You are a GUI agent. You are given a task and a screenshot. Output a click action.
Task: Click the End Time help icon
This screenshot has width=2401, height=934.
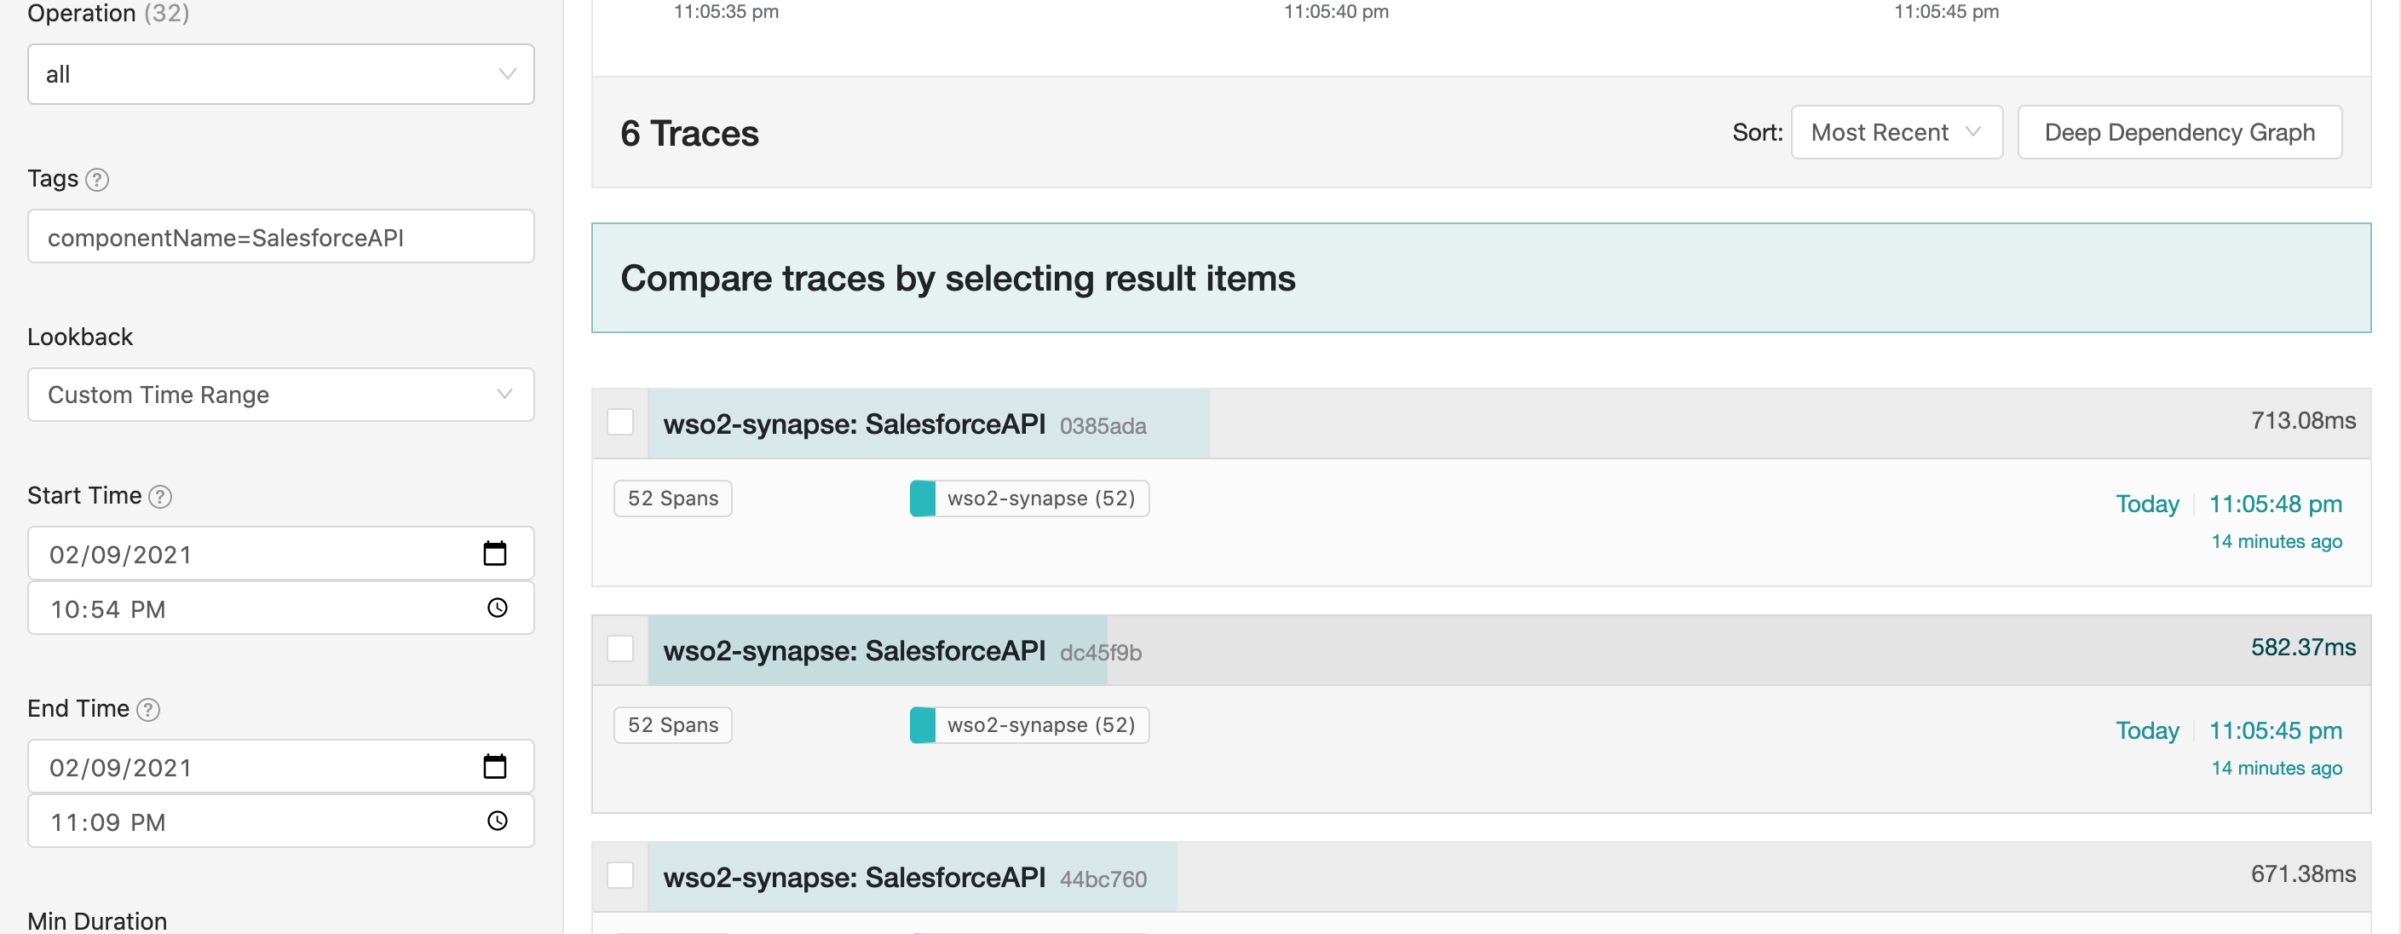148,709
